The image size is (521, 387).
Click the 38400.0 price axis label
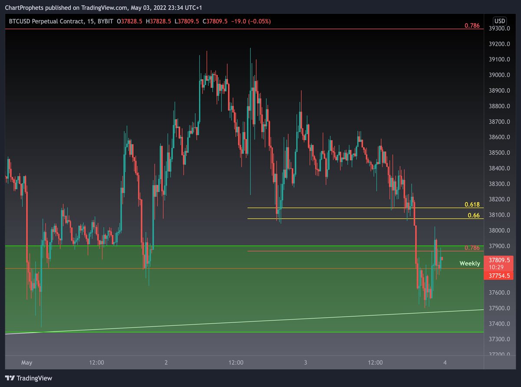click(499, 168)
